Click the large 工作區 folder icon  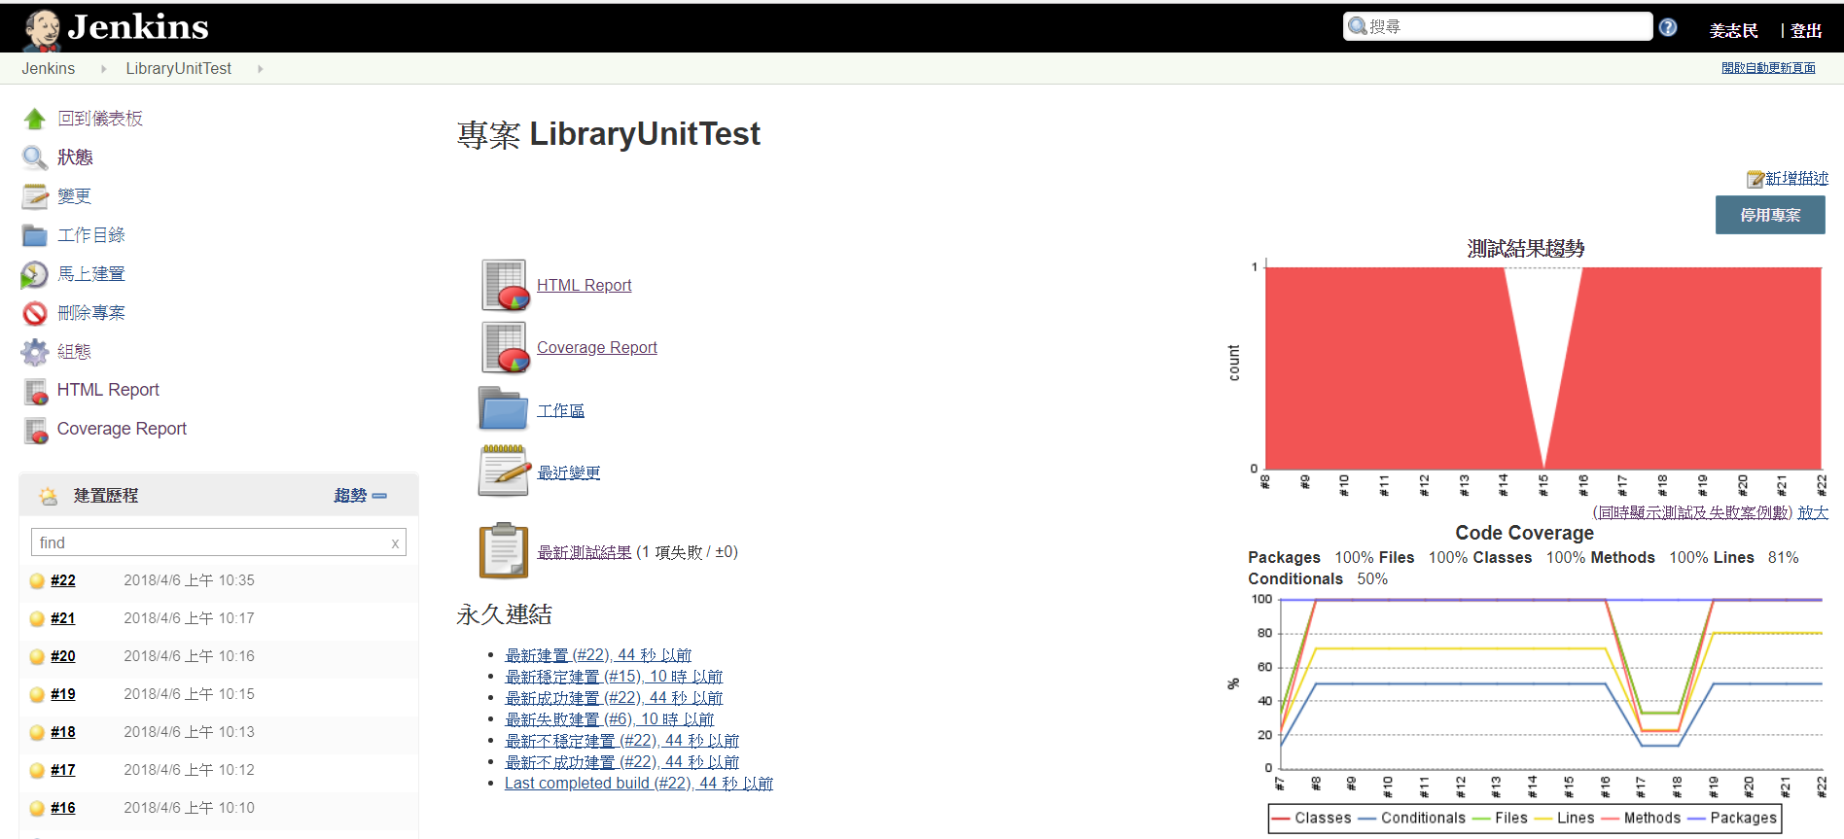503,409
